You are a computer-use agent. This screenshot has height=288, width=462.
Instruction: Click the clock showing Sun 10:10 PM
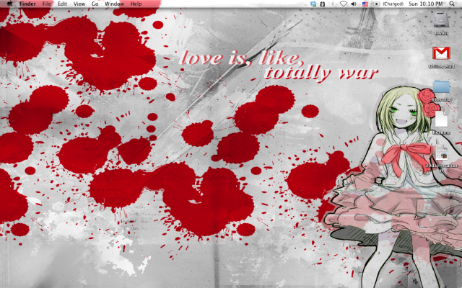(x=426, y=4)
